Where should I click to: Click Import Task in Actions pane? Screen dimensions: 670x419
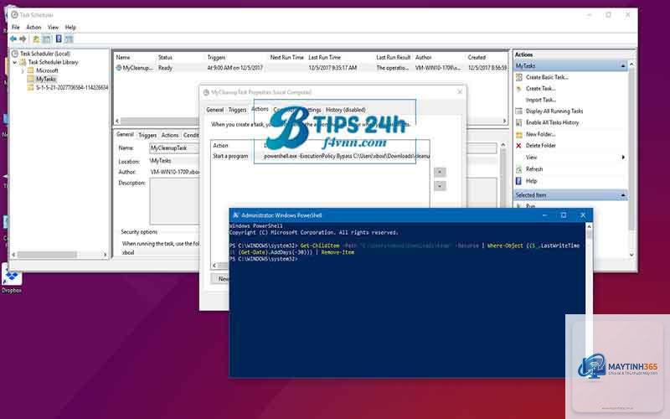540,100
